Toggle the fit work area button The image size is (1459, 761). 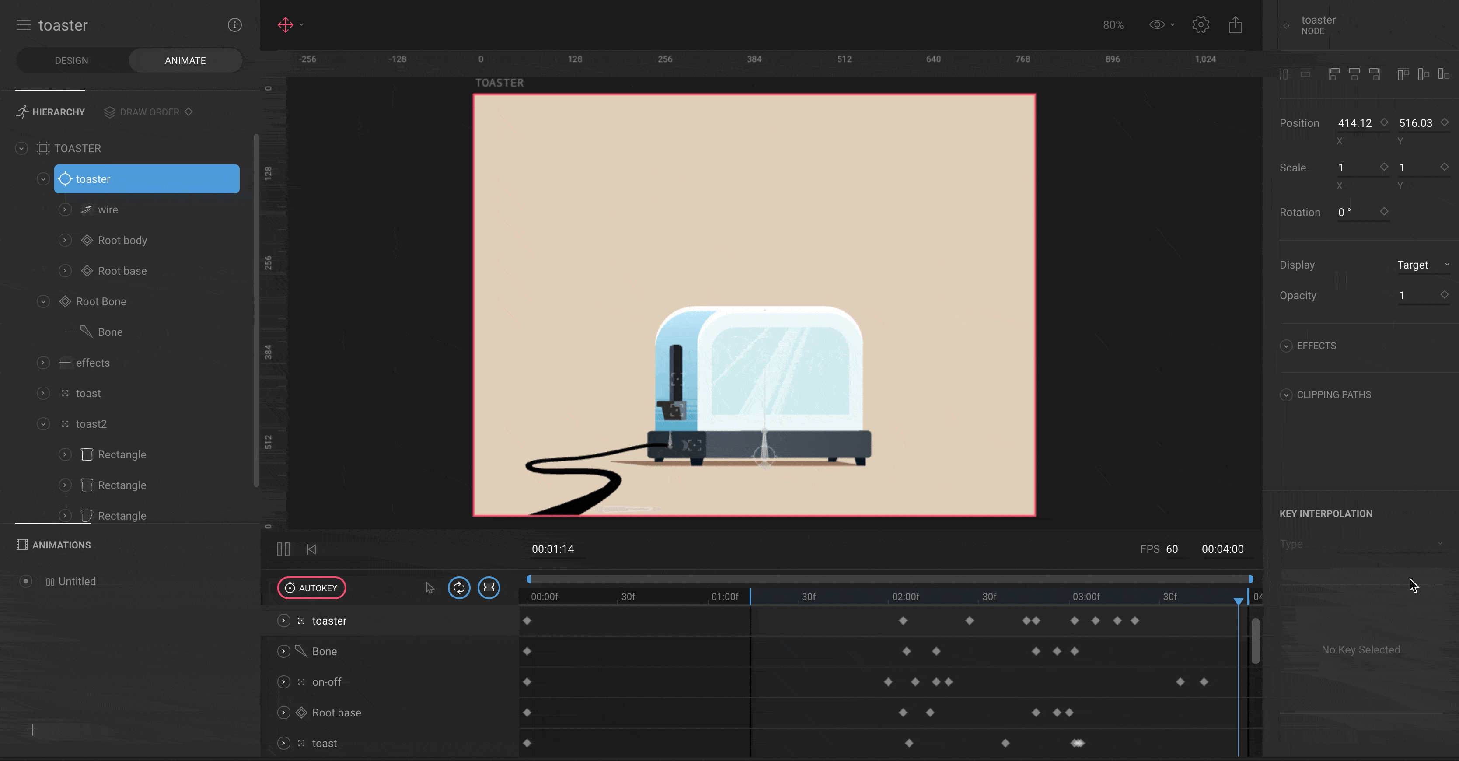pos(489,588)
